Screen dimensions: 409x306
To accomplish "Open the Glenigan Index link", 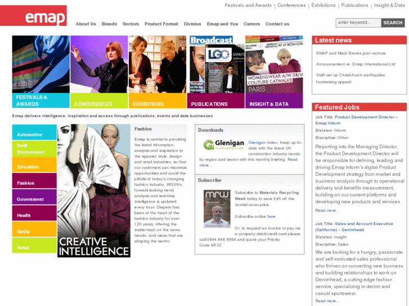I will tap(263, 143).
